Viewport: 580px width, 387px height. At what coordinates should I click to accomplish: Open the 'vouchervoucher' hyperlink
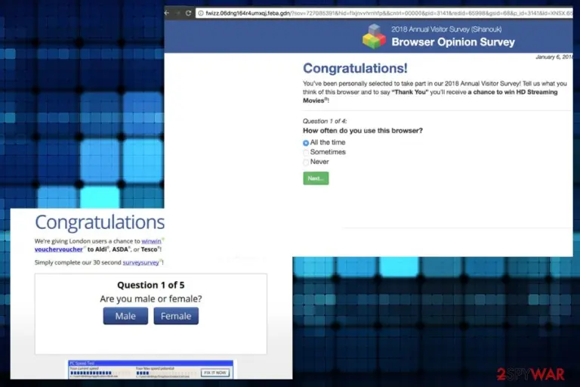point(58,249)
